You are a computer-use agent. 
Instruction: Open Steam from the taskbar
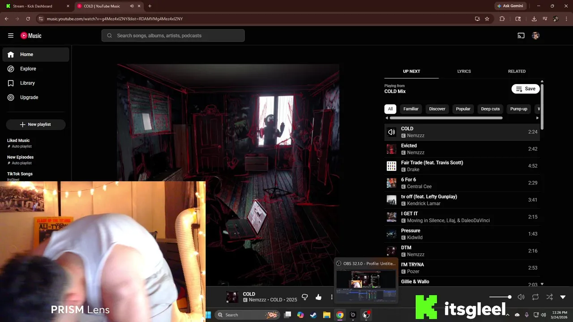pos(313,315)
